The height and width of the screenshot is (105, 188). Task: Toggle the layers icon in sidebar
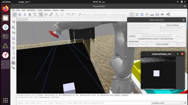coord(14,58)
